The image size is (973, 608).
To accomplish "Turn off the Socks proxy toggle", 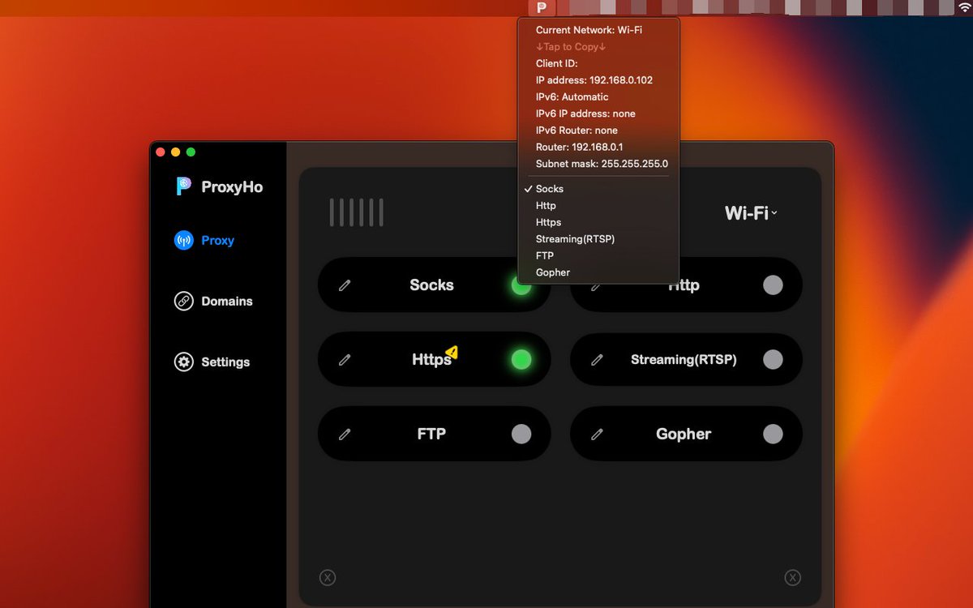I will coord(521,285).
